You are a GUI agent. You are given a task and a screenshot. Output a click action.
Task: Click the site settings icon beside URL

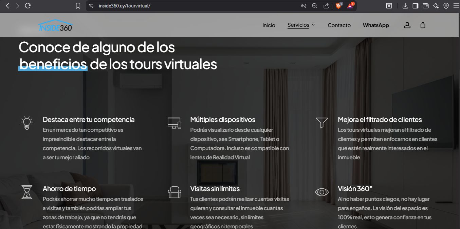coord(91,6)
